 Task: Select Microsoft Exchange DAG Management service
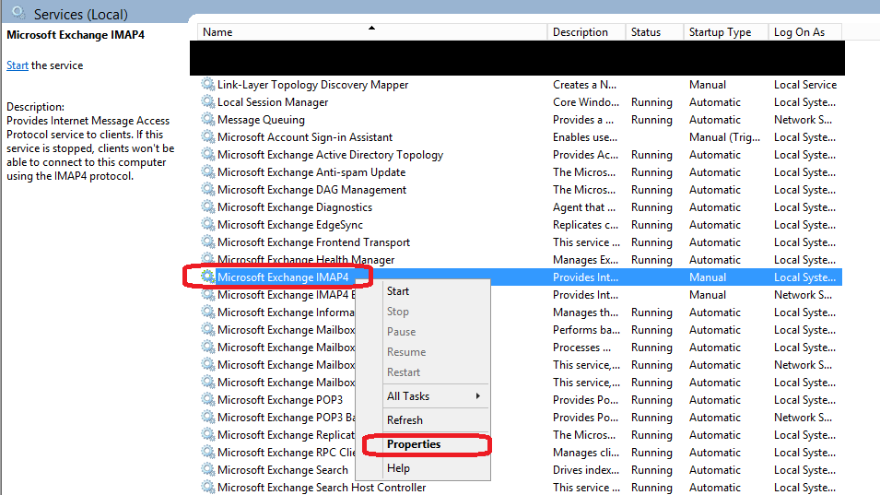click(311, 190)
